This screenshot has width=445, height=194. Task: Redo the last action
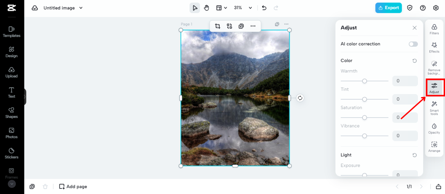pyautogui.click(x=276, y=8)
